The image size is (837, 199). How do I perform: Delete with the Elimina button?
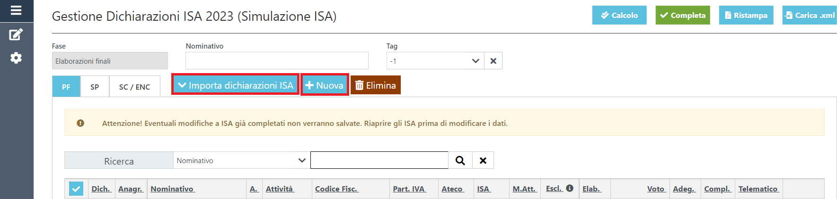click(376, 85)
